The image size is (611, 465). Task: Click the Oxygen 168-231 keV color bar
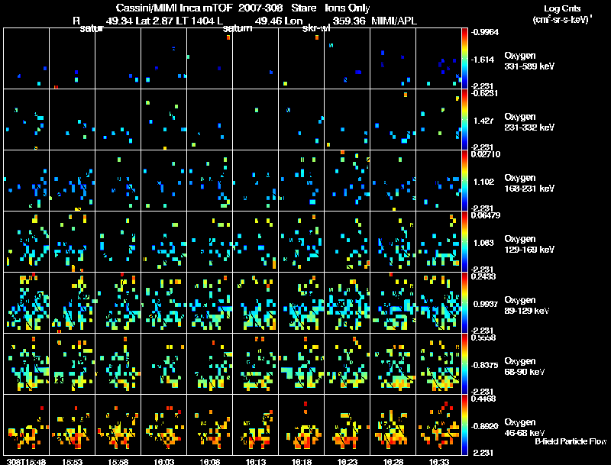464,181
